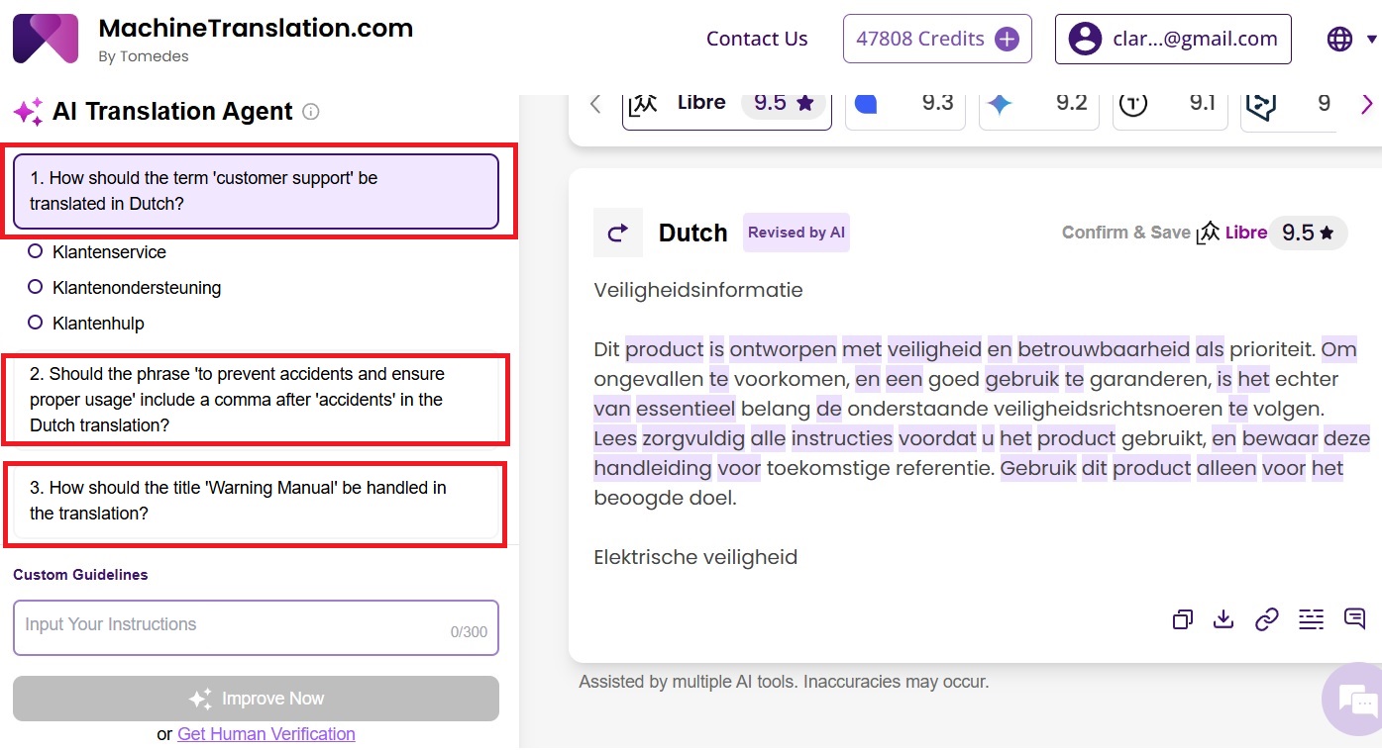The image size is (1382, 750).
Task: Download the Dutch translation
Action: pos(1223,619)
